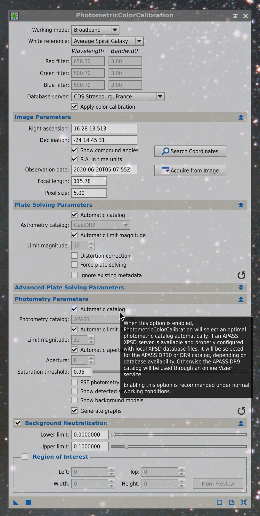Click the From Preview button

pyautogui.click(x=218, y=484)
